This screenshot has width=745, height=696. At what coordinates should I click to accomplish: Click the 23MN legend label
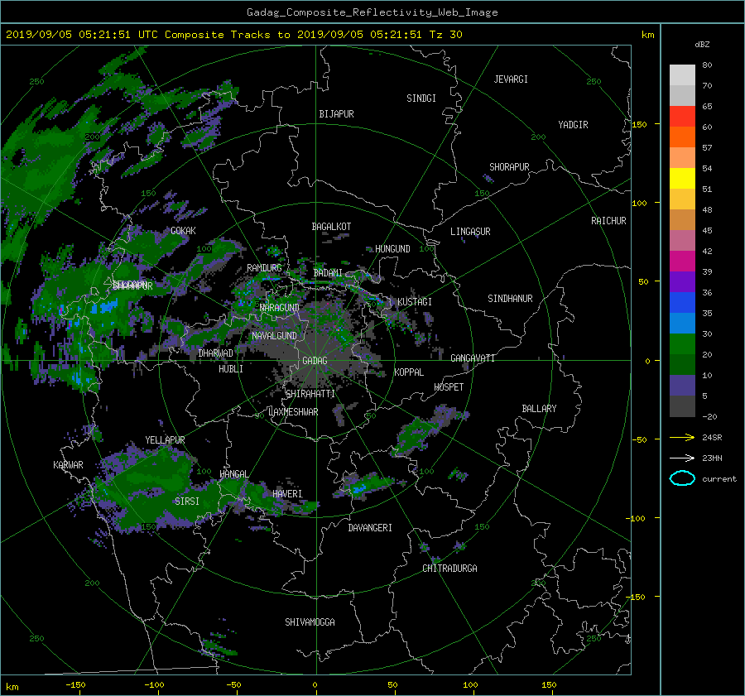[712, 458]
